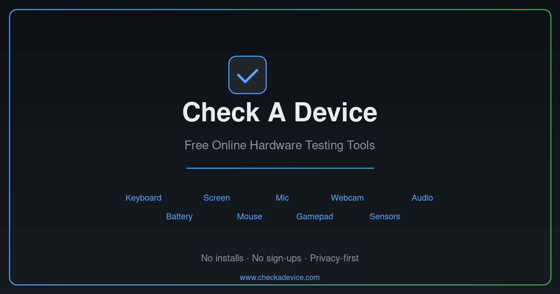Image resolution: width=560 pixels, height=294 pixels.
Task: Go to the Sensors test link
Action: pos(385,217)
